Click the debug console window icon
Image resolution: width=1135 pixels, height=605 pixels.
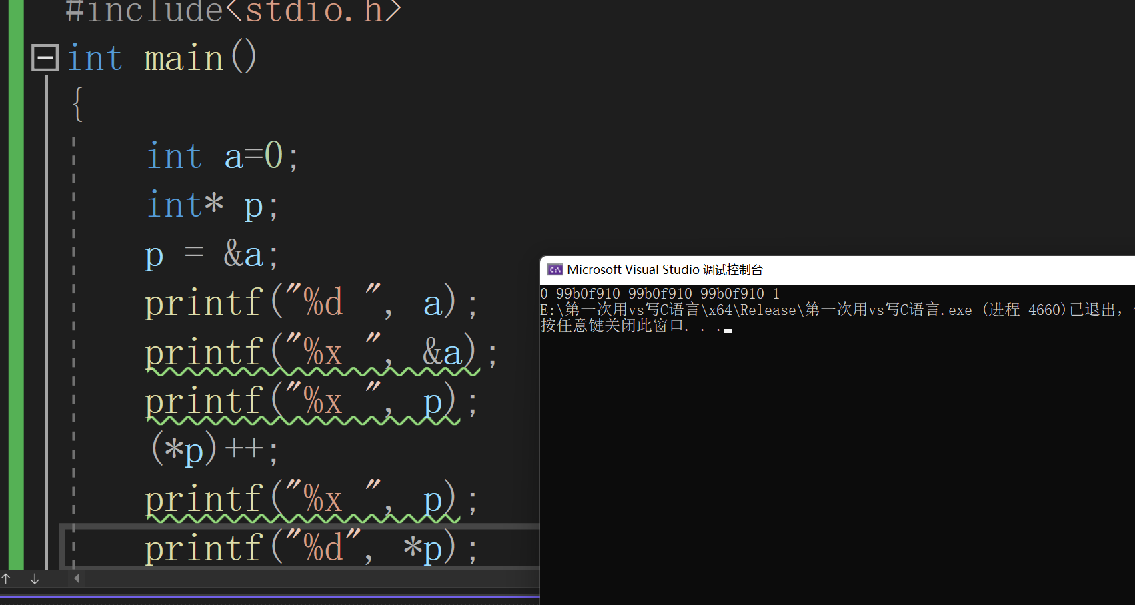click(x=555, y=269)
